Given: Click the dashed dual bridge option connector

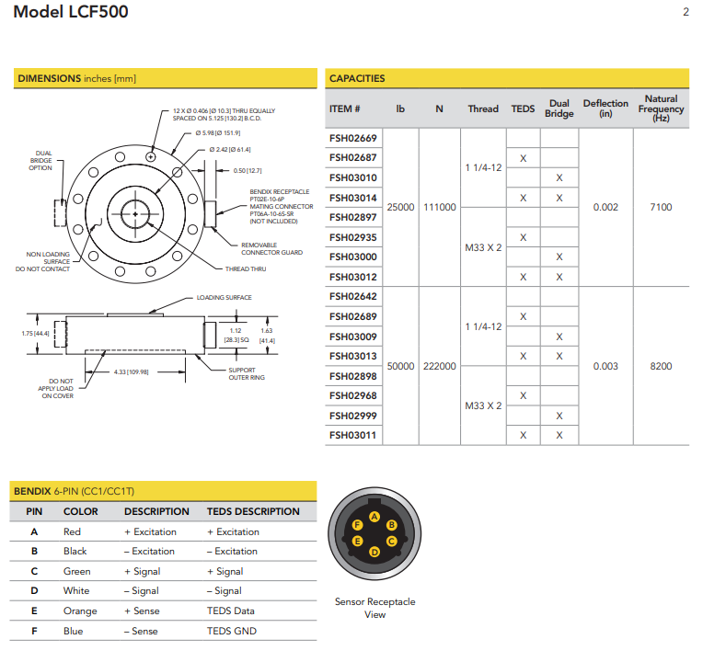Looking at the screenshot, I should 59,213.
